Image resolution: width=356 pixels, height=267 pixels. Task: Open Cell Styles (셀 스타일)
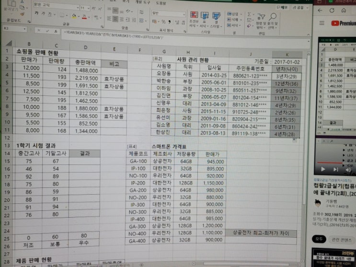pos(215,20)
